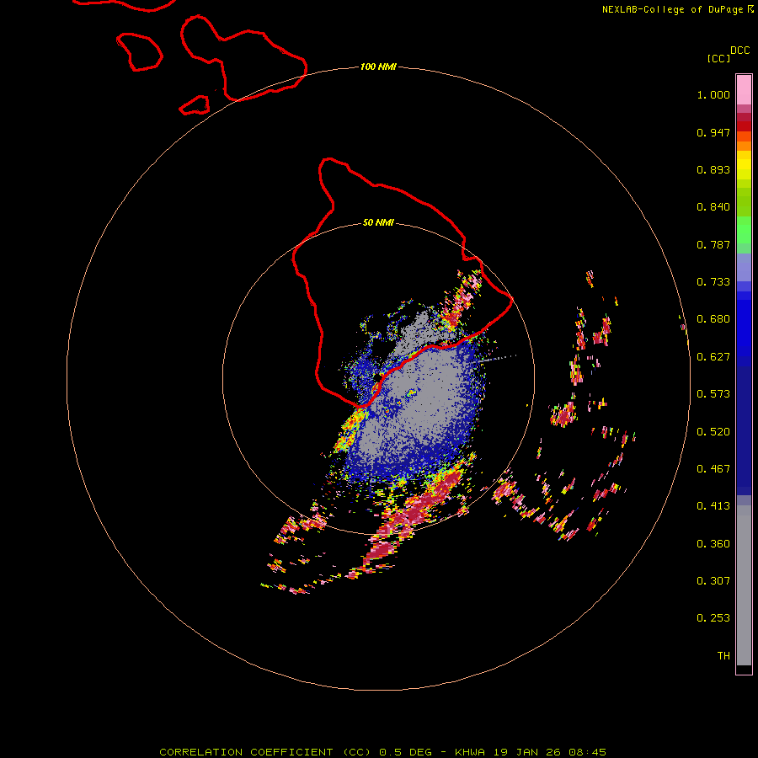Select the 0.893 legend value
This screenshot has width=758, height=758.
pos(713,169)
